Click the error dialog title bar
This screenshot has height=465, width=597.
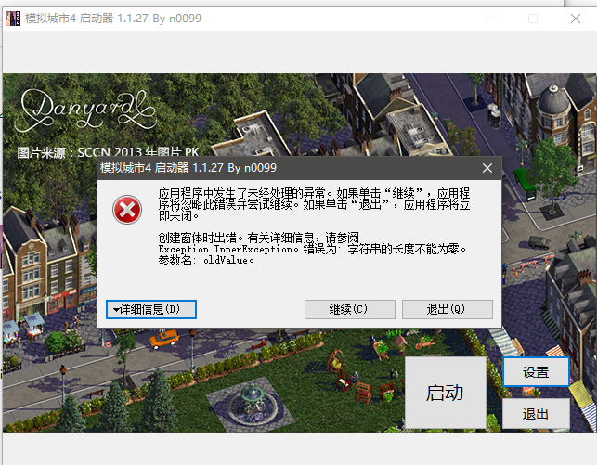[279, 168]
